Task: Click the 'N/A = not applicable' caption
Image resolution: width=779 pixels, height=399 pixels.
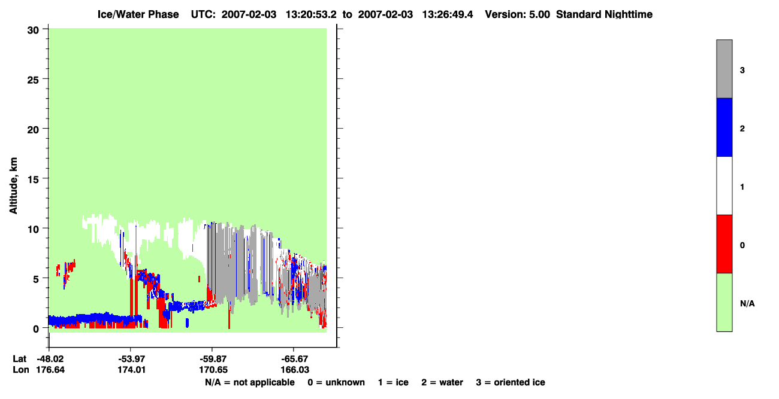Action: click(250, 382)
